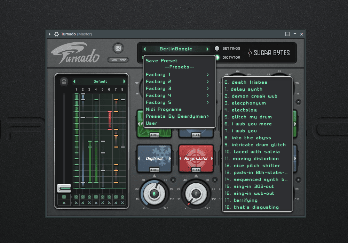Randomize column 1 with its dice icon
The height and width of the screenshot is (243, 348).
(x=76, y=197)
